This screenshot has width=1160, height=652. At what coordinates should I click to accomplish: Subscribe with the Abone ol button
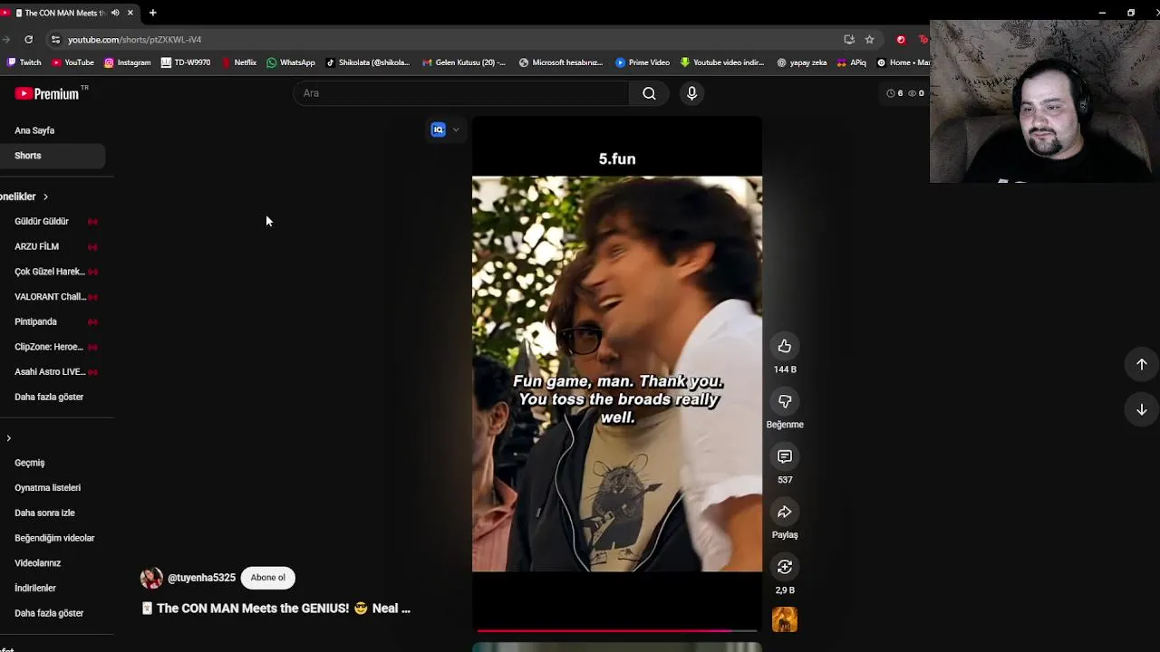click(267, 578)
